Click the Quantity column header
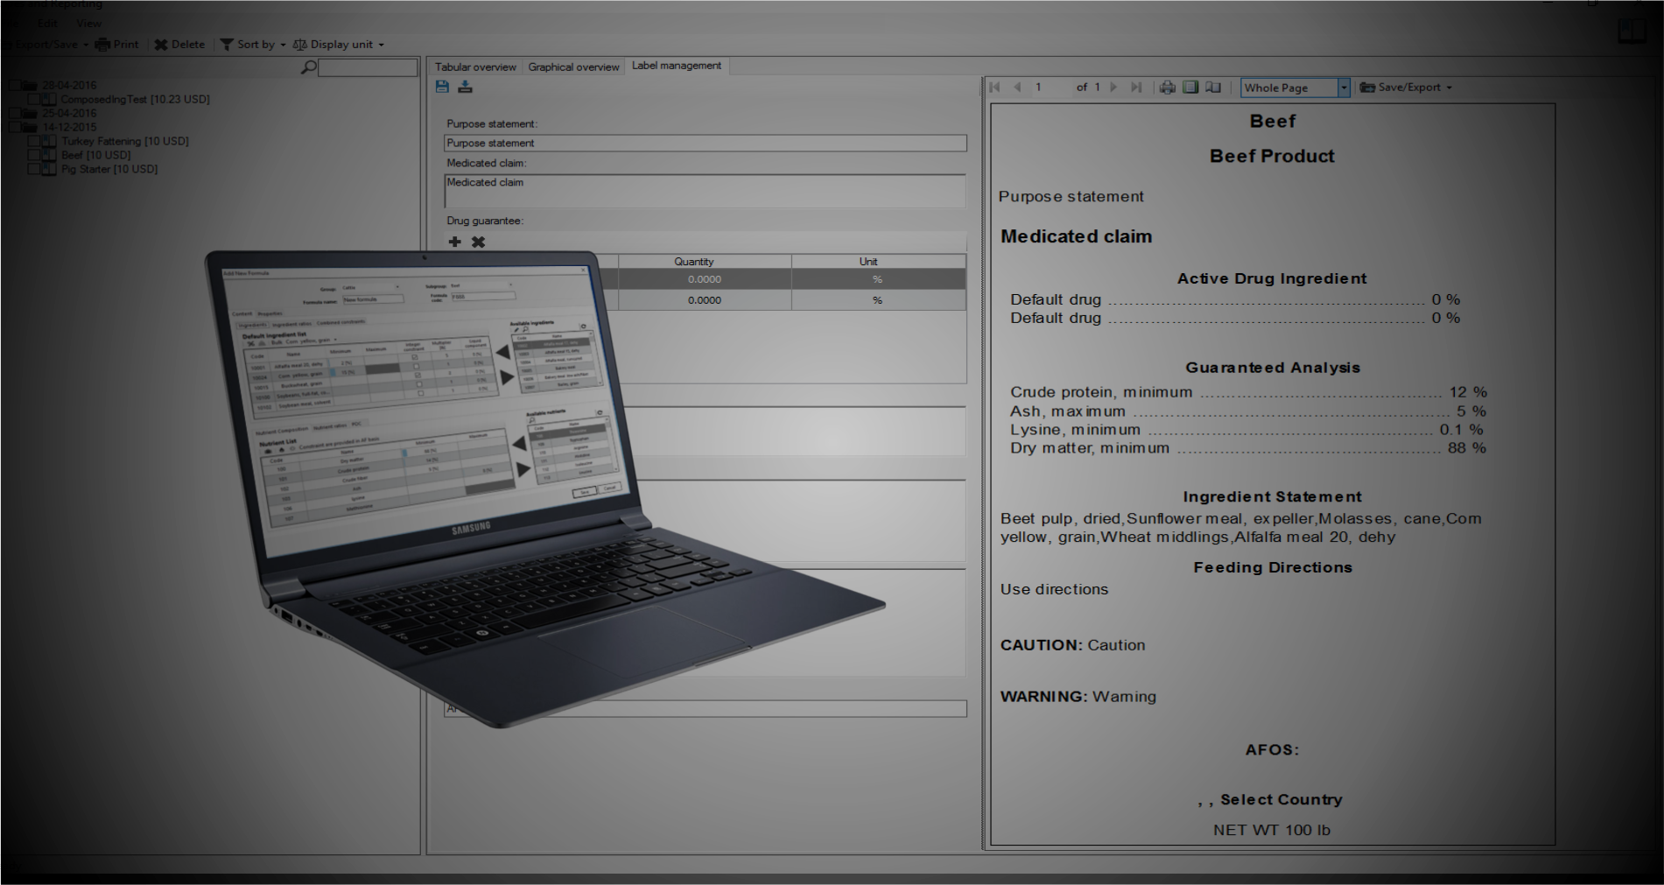Viewport: 1664px width, 885px height. (x=705, y=262)
